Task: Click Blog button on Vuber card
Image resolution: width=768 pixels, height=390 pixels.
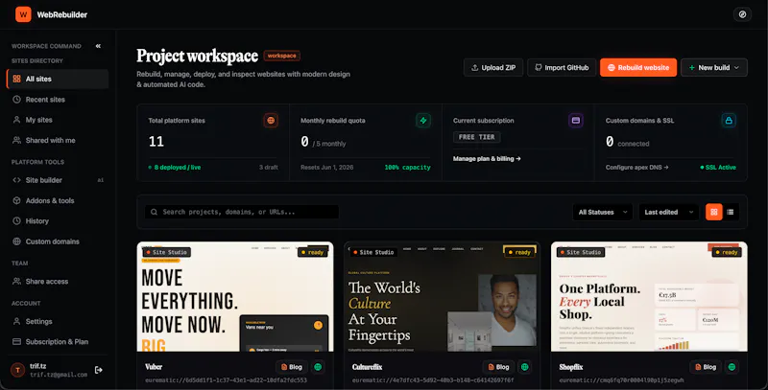Action: tap(292, 367)
